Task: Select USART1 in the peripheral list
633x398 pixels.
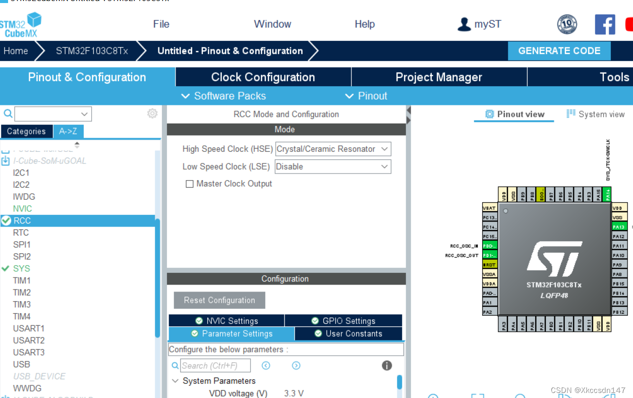Action: (x=29, y=328)
